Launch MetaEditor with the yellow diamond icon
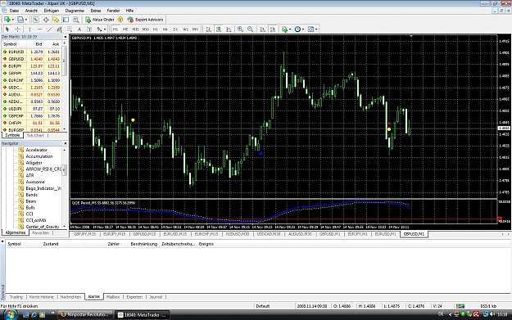The width and height of the screenshot is (512, 320). pos(120,20)
